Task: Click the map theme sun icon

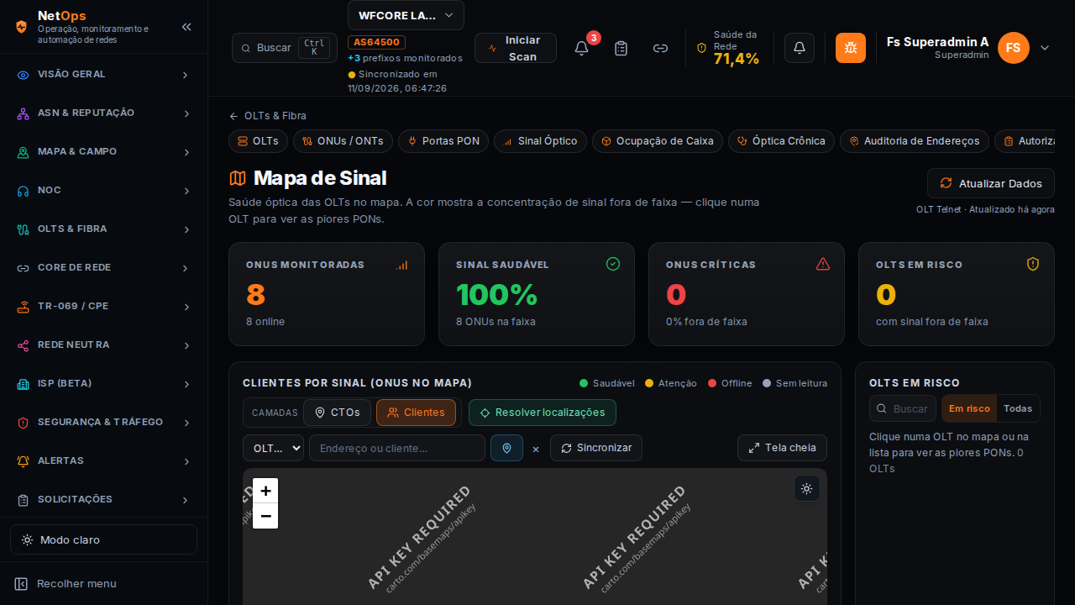Action: point(806,488)
